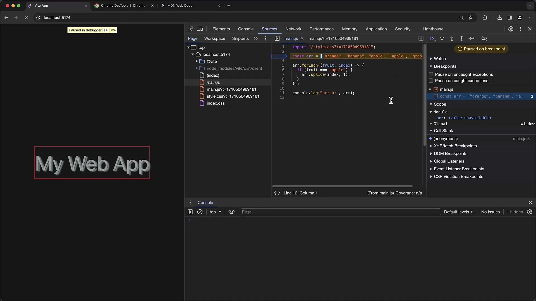
Task: Click the pretty print braces icon
Action: coord(277,193)
